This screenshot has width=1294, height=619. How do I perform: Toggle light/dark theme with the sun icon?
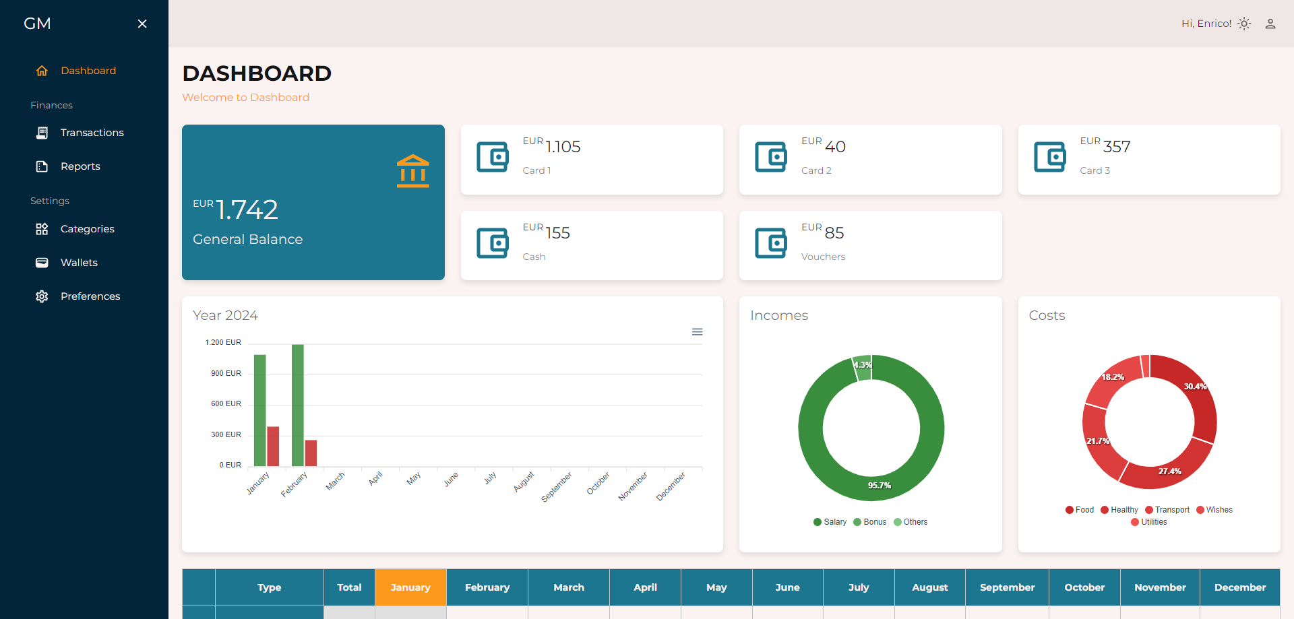pos(1244,24)
